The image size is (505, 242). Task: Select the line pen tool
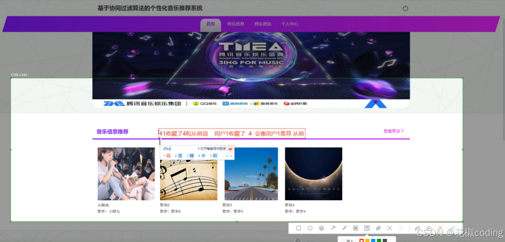click(x=344, y=228)
